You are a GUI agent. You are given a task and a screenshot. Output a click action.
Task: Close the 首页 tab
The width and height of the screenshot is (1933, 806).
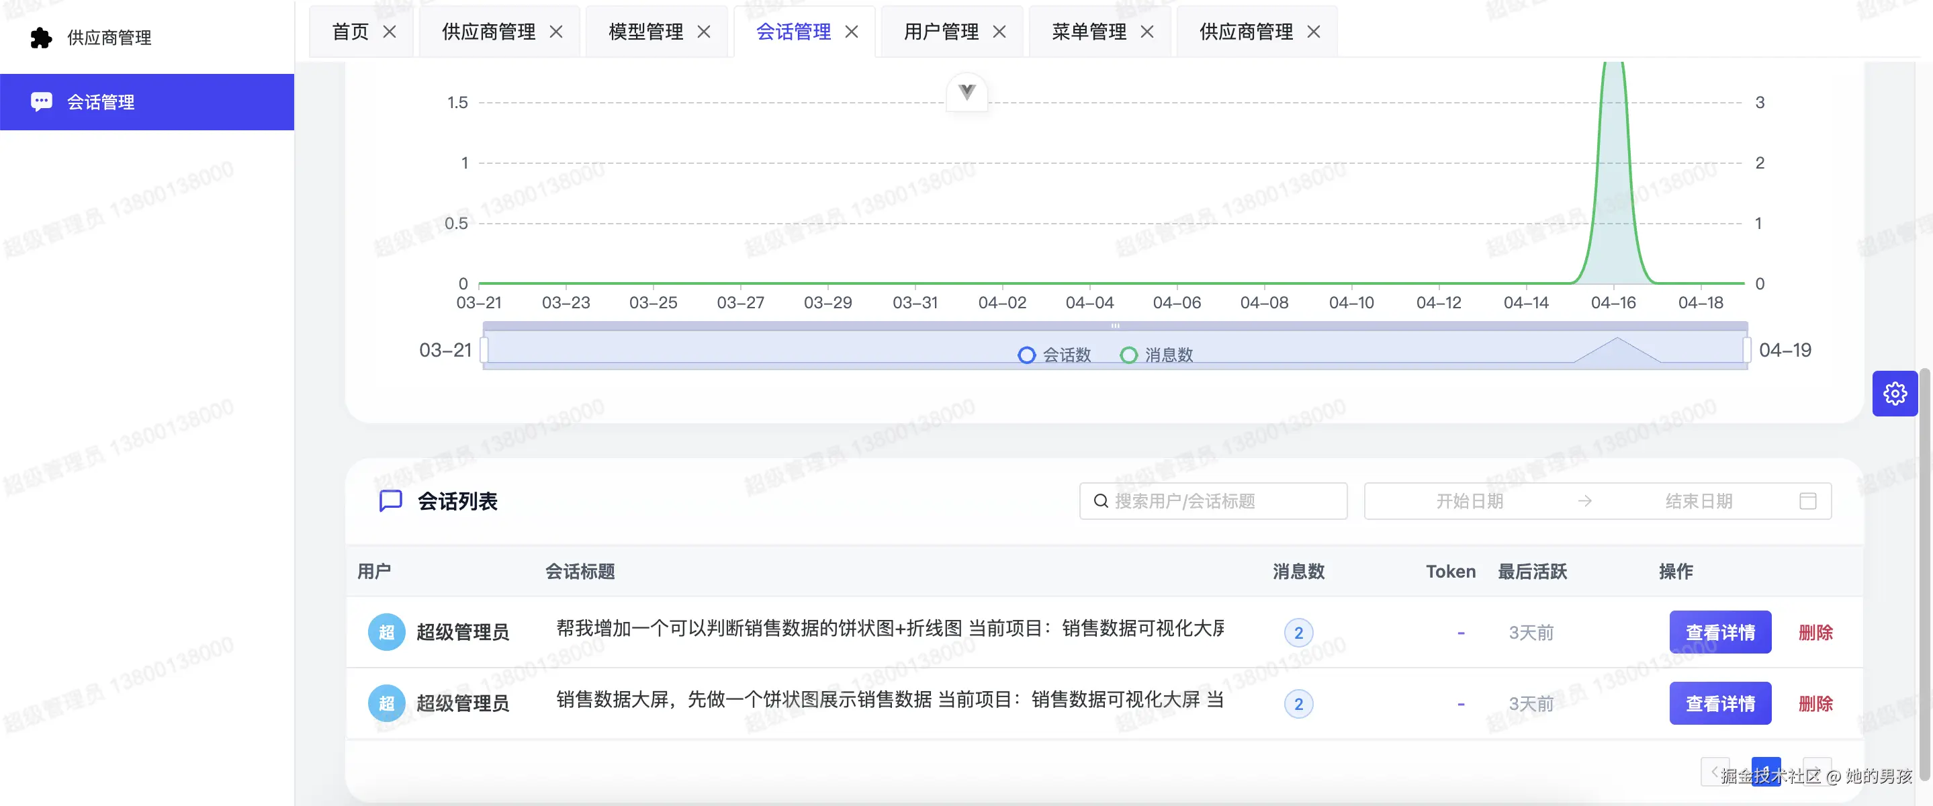coord(390,32)
